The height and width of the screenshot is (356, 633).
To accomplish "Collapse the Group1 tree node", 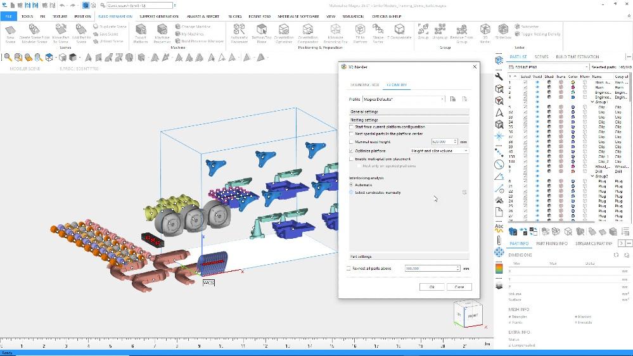I will click(592, 102).
